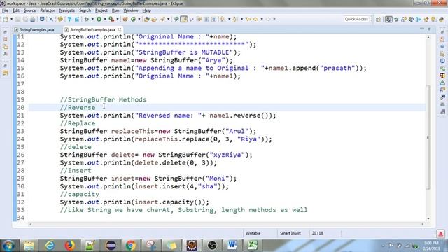Expand the Run configurations dropdown arrow
448x252 pixels.
click(x=105, y=19)
